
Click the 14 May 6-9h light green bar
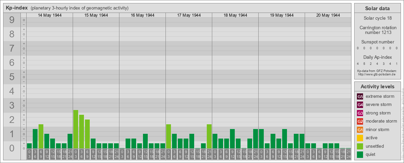[41, 137]
